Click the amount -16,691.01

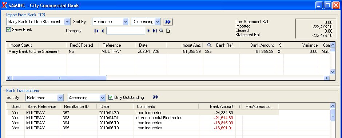[223, 128]
